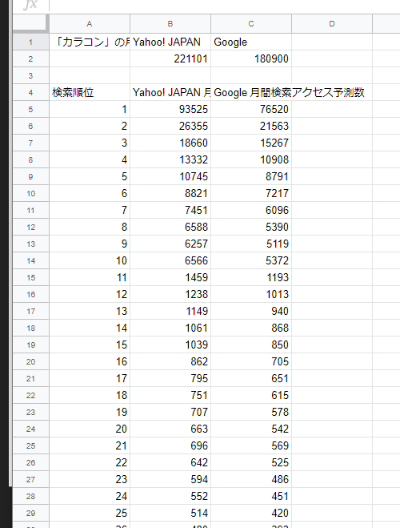Select cell with value 705
The height and width of the screenshot is (528, 400).
pyautogui.click(x=251, y=361)
